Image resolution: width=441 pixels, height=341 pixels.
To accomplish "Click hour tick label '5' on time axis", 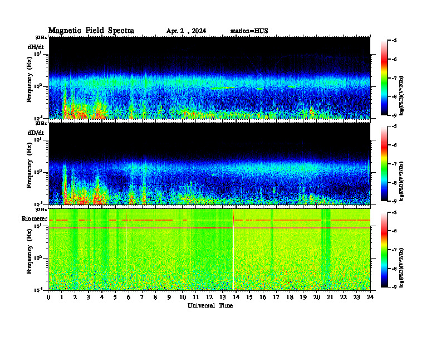I will (x=115, y=297).
